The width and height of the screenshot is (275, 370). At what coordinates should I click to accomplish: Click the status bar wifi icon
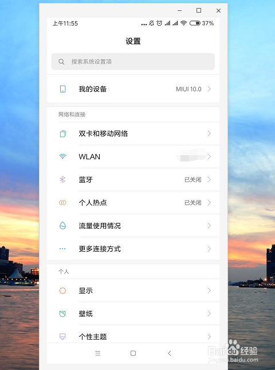(x=184, y=23)
